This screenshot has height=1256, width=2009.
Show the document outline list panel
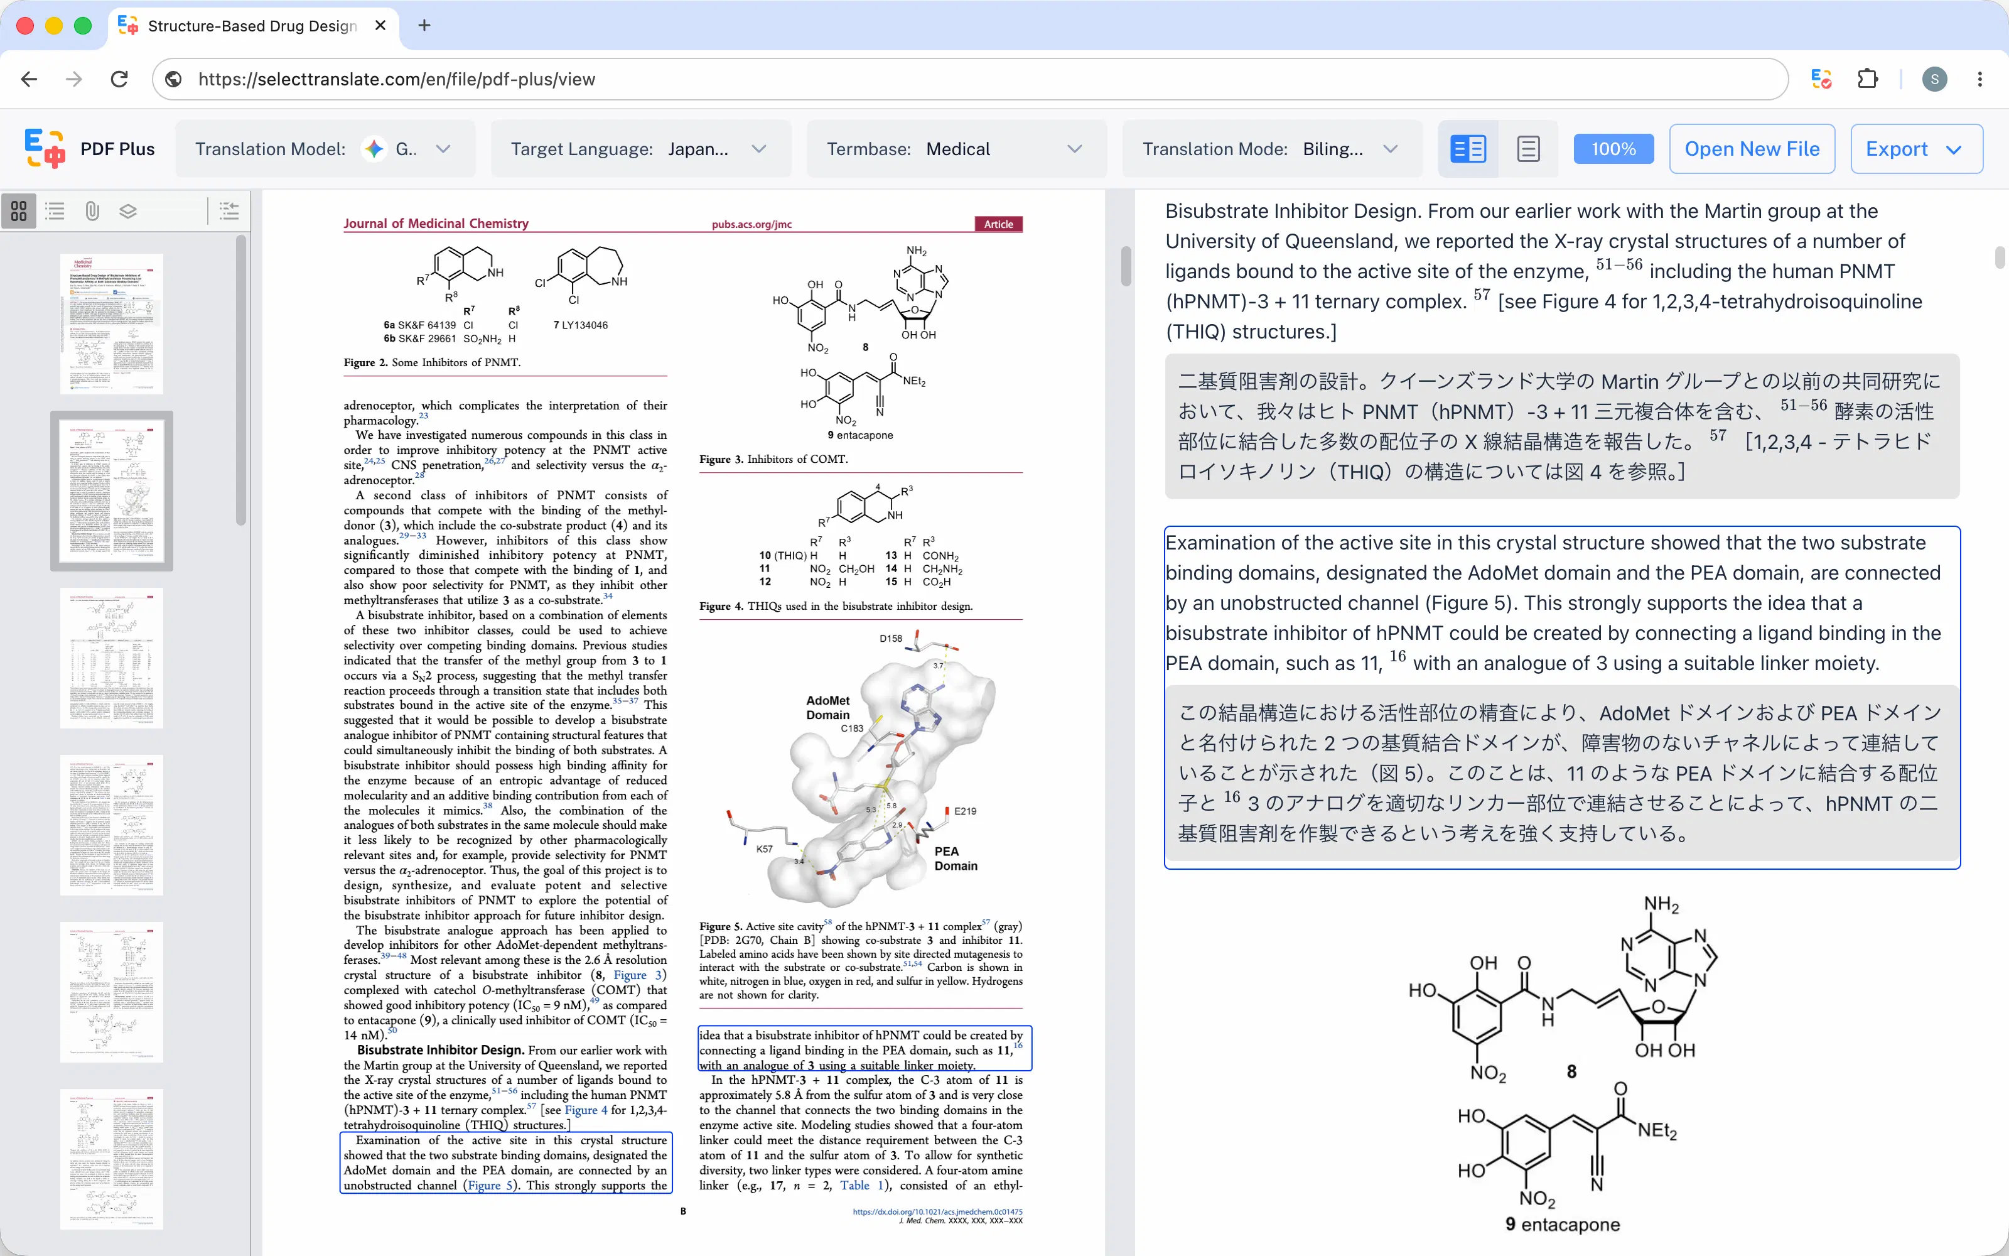click(x=56, y=211)
